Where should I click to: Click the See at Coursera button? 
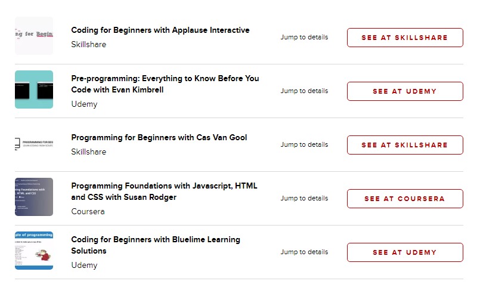[405, 199]
